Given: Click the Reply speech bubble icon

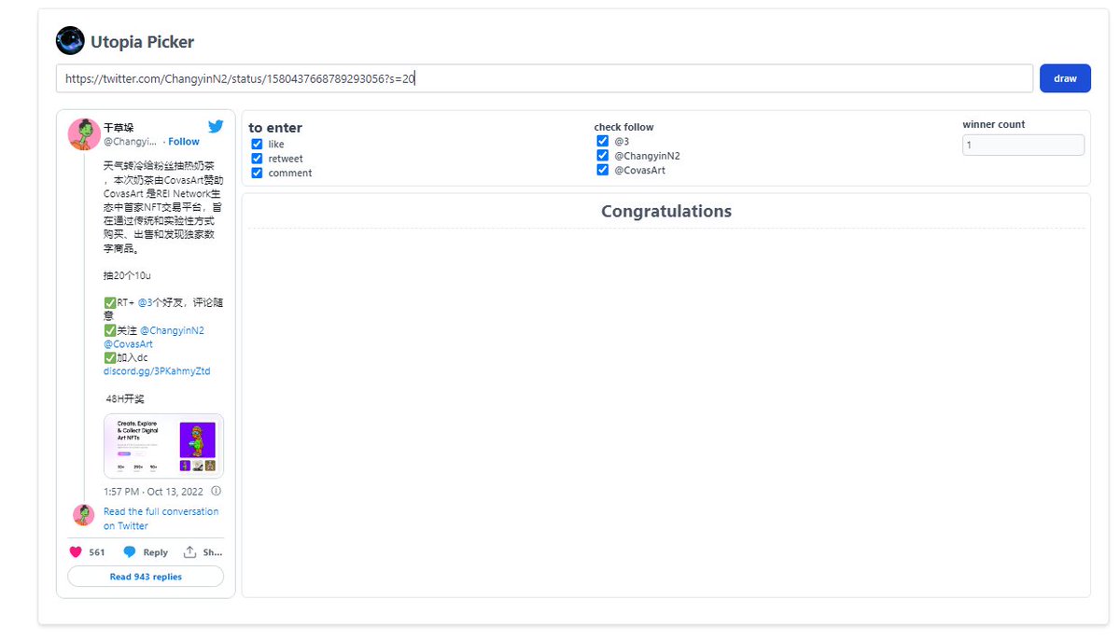Looking at the screenshot, I should tap(130, 551).
